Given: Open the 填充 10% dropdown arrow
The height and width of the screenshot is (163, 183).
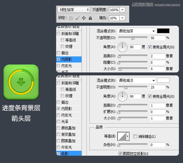Looking at the screenshot, I should click(122, 18).
